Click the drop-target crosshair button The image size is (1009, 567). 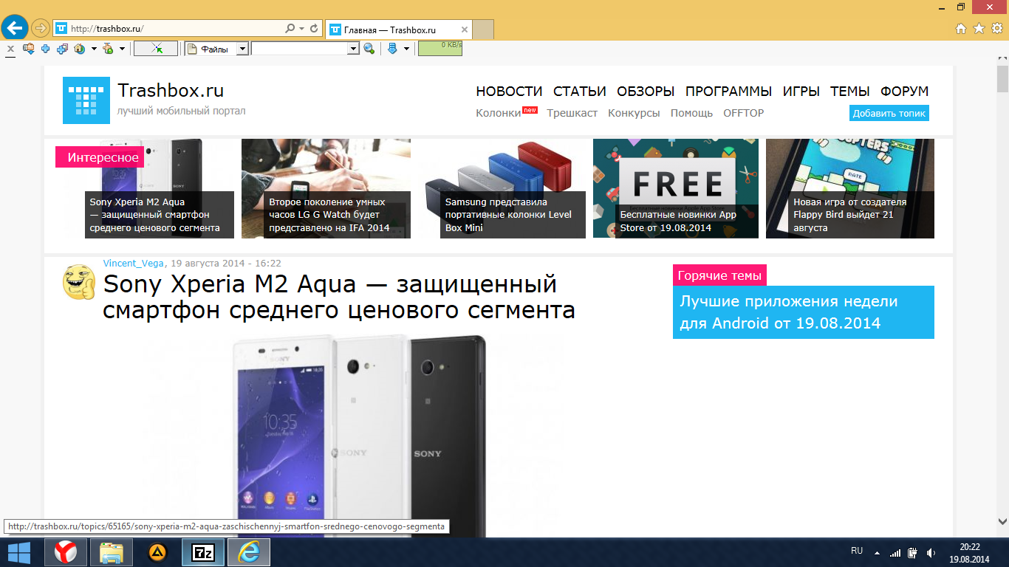(x=156, y=49)
